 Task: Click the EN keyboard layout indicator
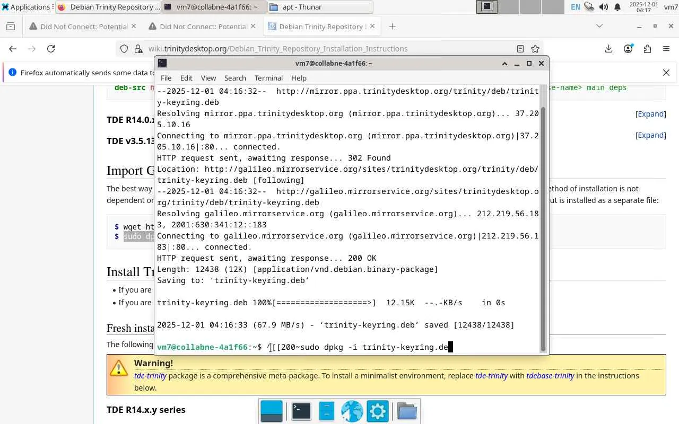[575, 7]
